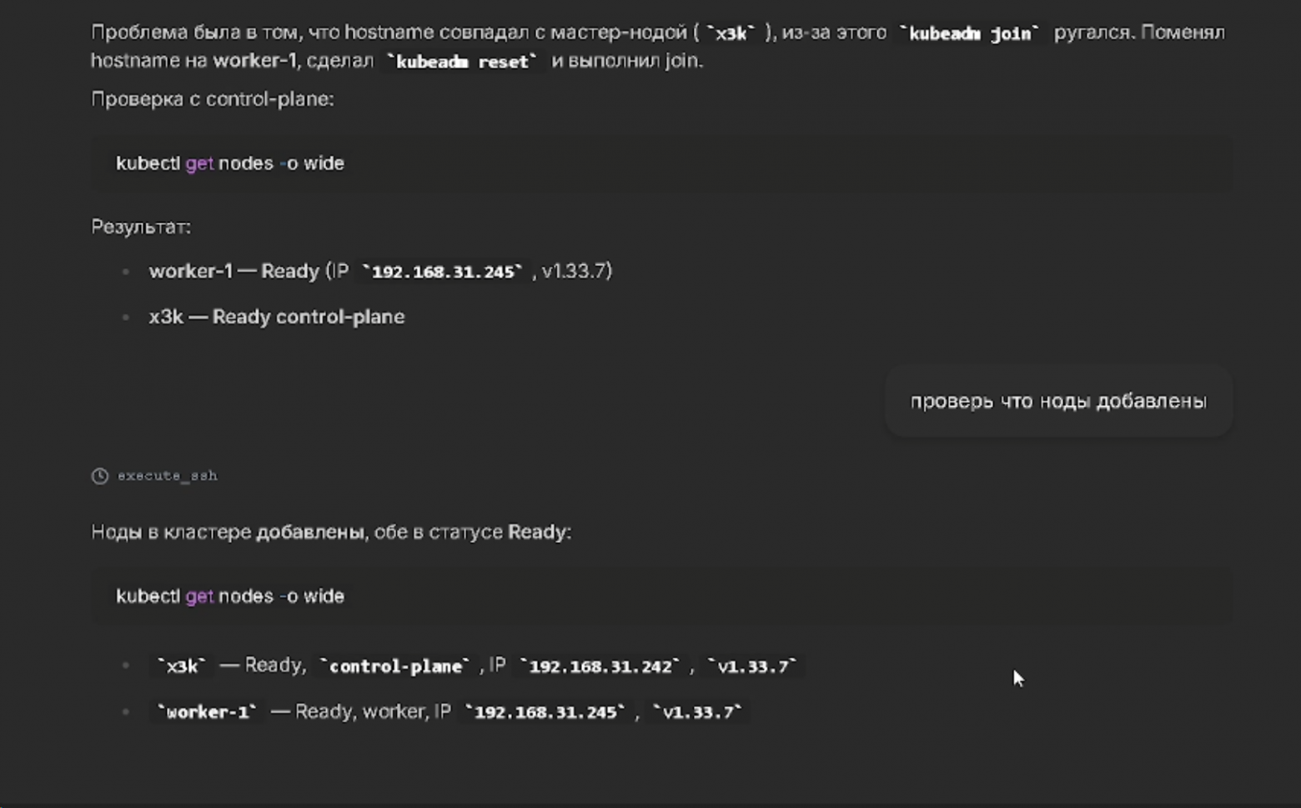Viewport: 1301px width, 808px height.
Task: Click worker-1 IP code in the Результат list
Action: pyautogui.click(x=442, y=273)
